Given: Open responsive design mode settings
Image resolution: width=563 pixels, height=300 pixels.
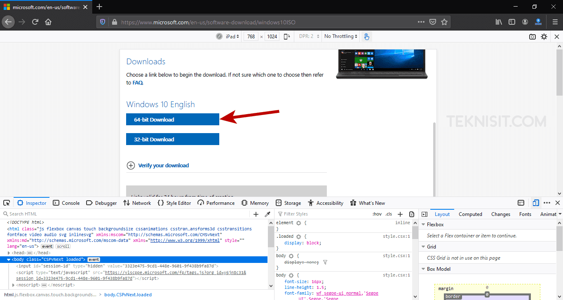Looking at the screenshot, I should click(544, 37).
